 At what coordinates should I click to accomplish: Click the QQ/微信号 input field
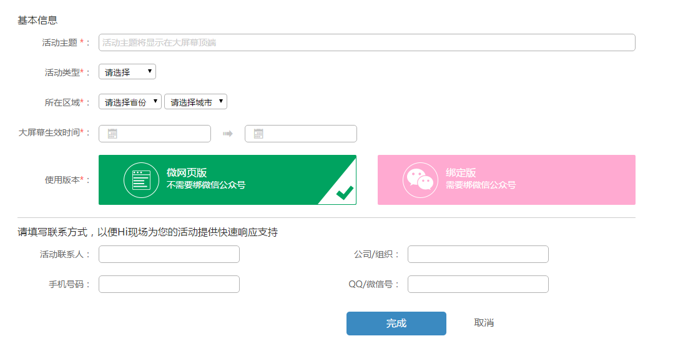click(478, 284)
